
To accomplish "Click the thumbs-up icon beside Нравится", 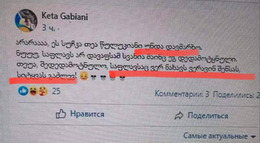I will click(x=61, y=114).
